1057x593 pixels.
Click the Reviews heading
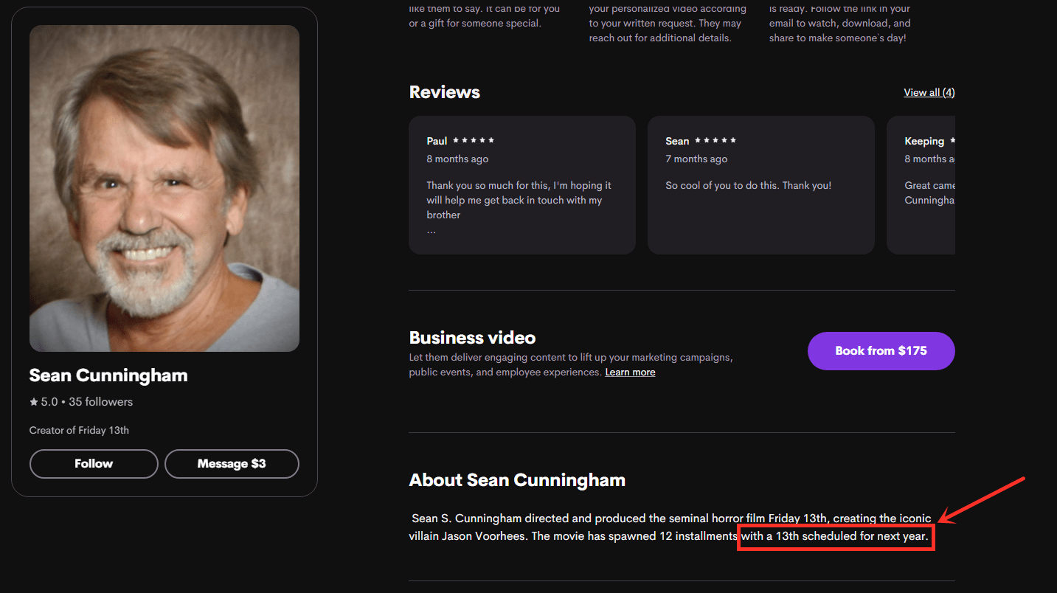tap(444, 92)
